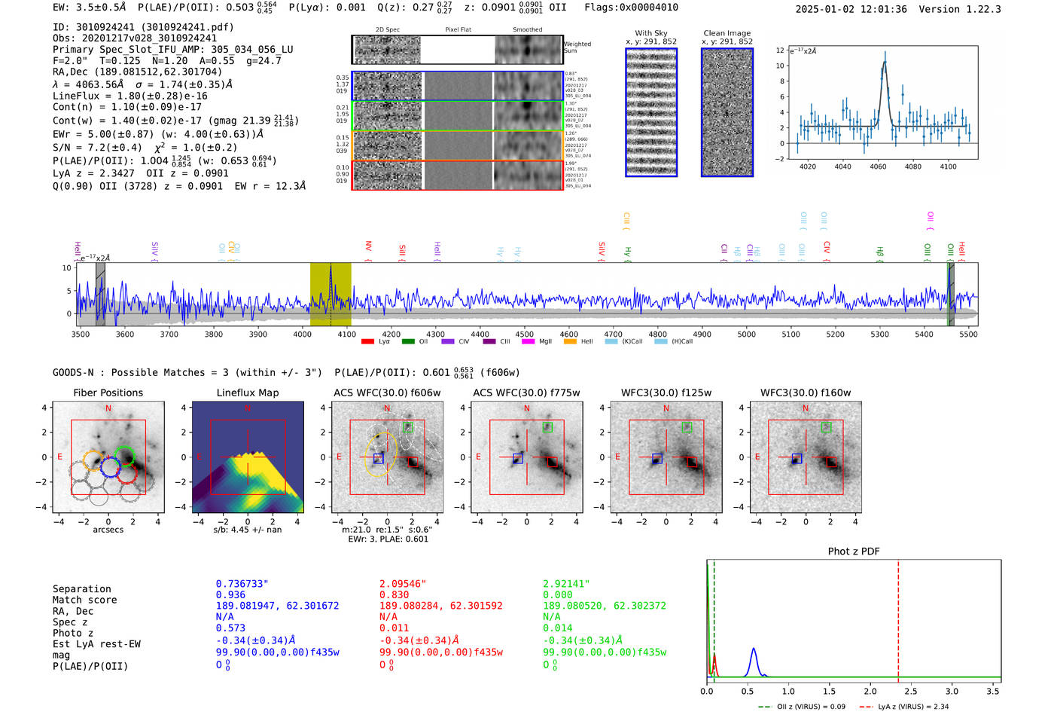Click the green shaded band near 5460
This screenshot has width=1054, height=718.
pos(951,294)
